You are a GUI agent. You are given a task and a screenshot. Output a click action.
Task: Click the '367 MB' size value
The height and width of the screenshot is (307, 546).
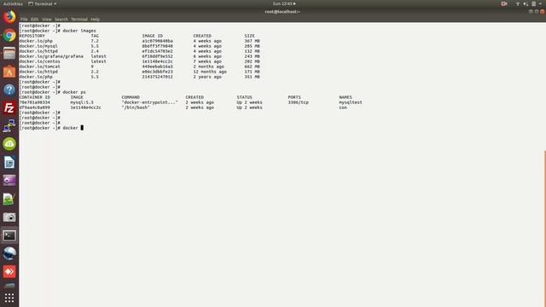pos(253,41)
